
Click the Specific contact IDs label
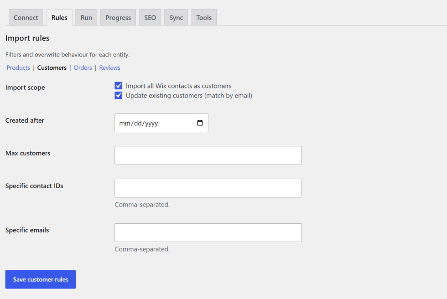[x=34, y=186]
